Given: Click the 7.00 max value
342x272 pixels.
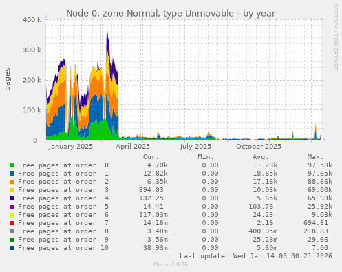Looking at the screenshot, I should pyautogui.click(x=320, y=248).
